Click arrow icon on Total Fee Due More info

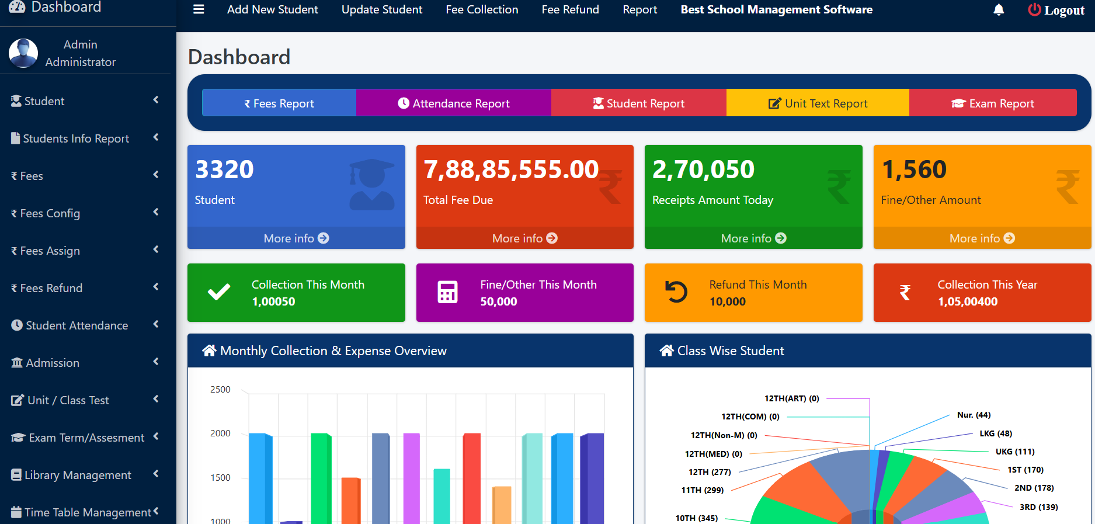click(552, 238)
